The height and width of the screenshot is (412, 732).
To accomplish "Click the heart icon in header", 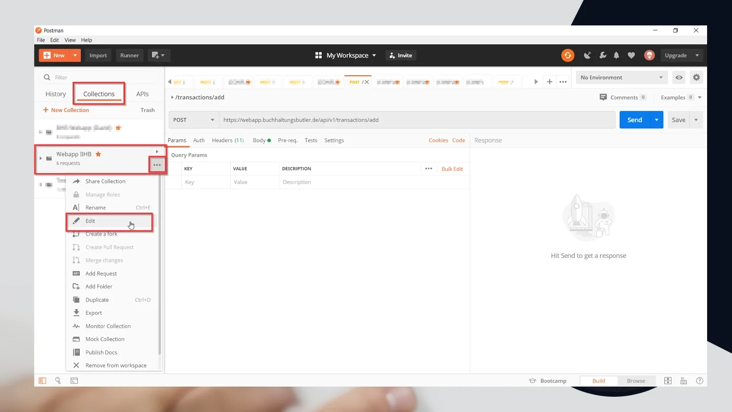I will (631, 55).
